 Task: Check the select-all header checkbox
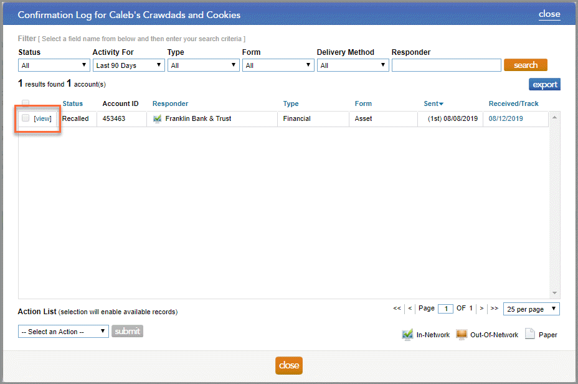click(x=26, y=103)
